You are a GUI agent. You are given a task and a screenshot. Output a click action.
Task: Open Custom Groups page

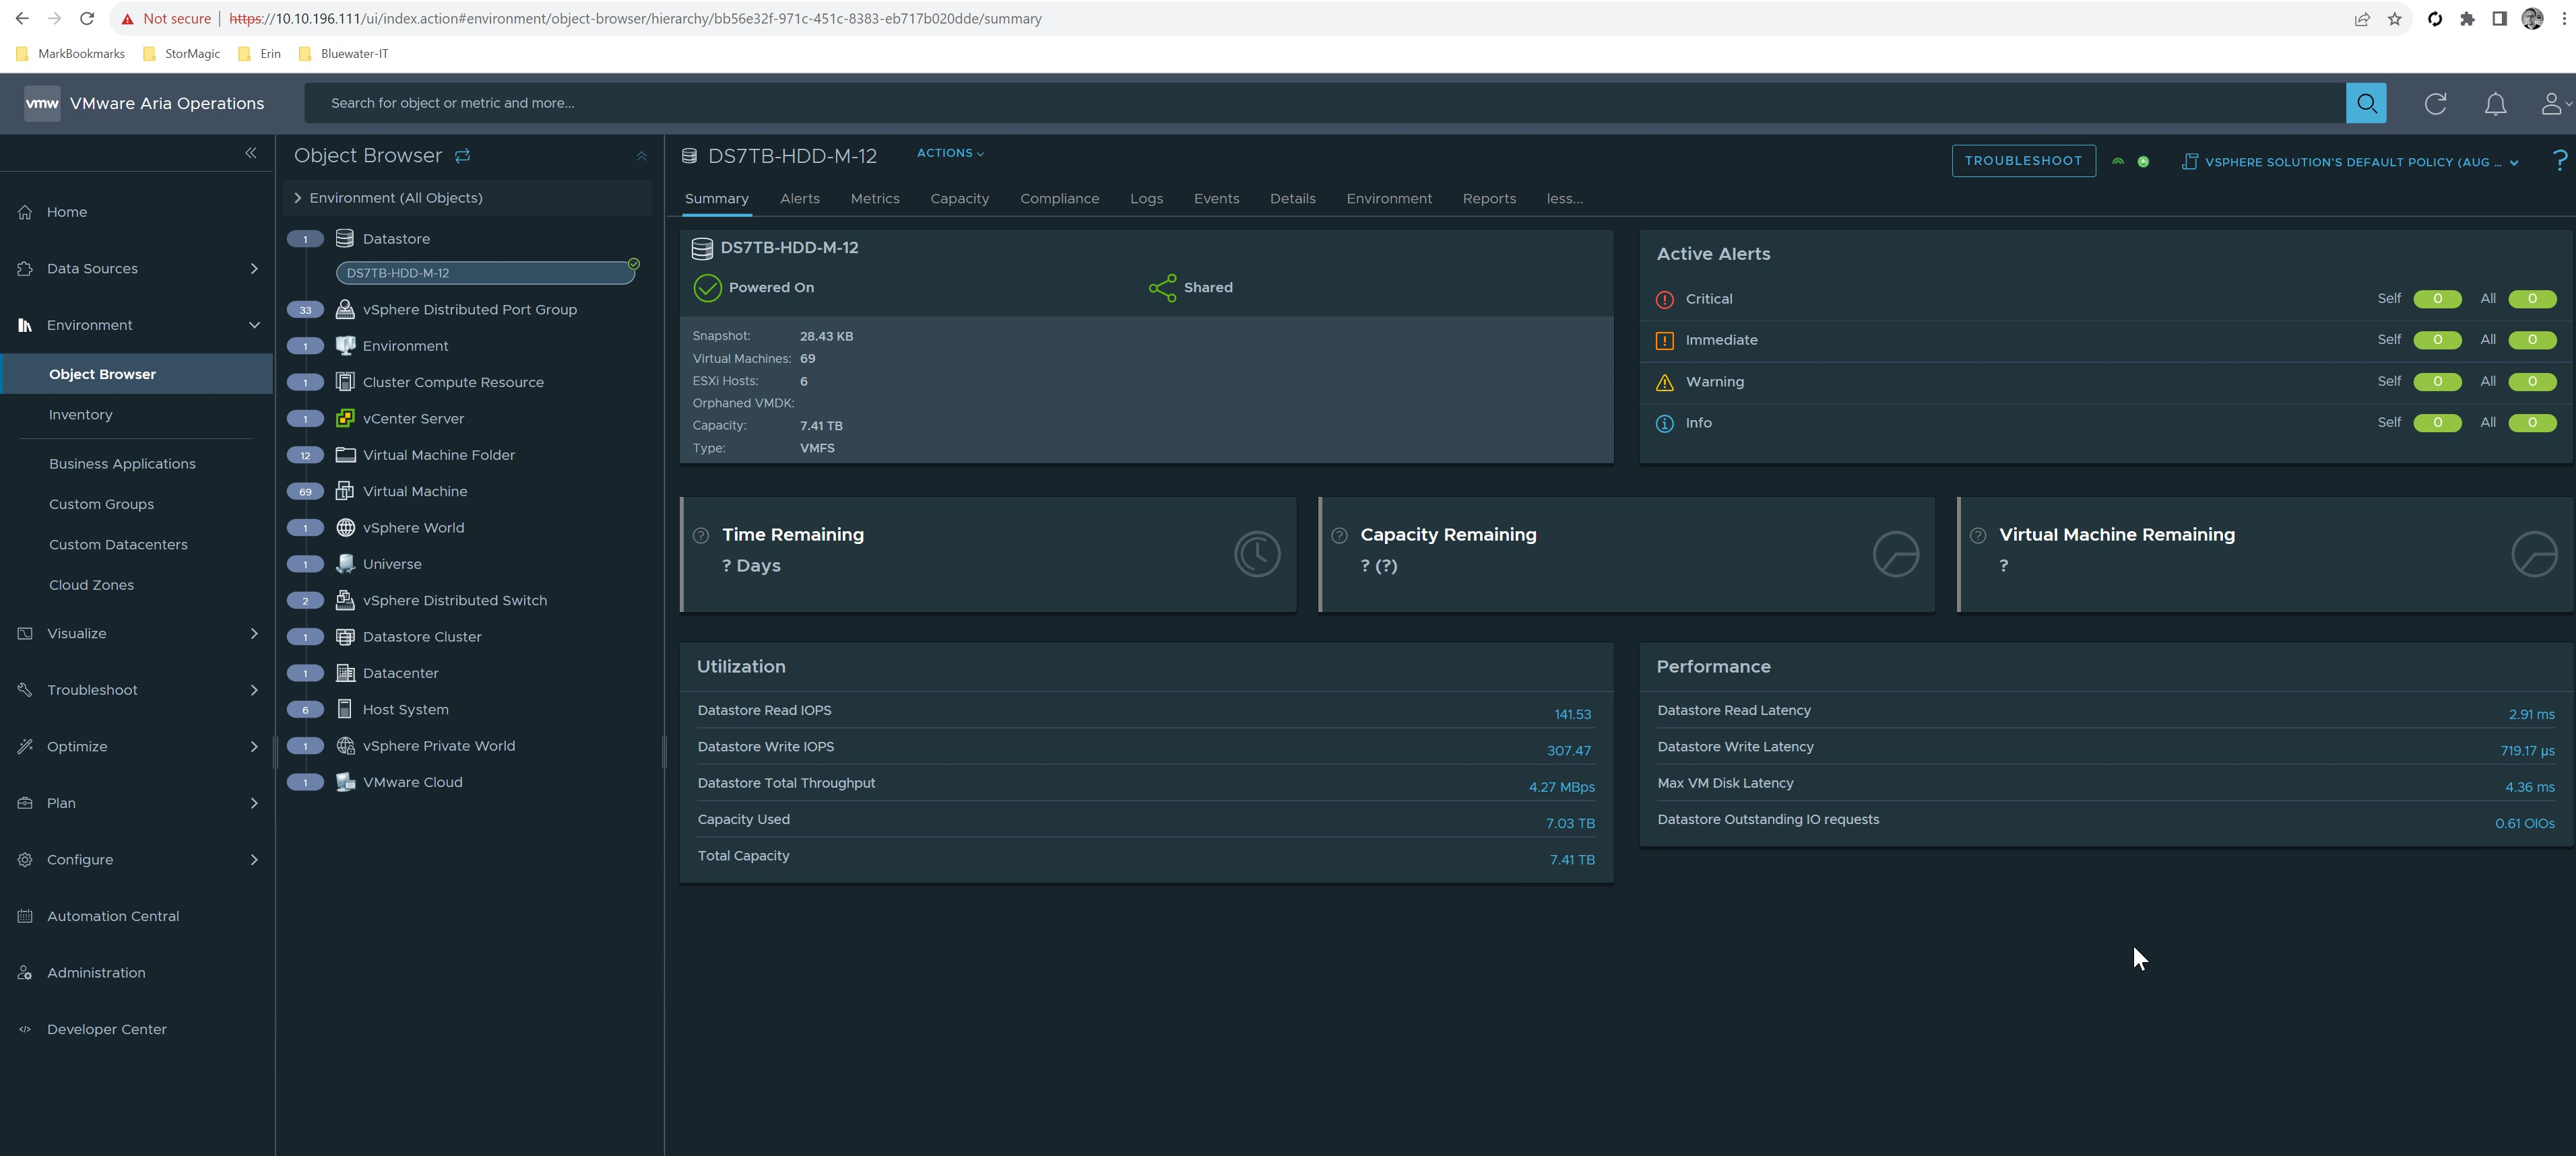101,504
